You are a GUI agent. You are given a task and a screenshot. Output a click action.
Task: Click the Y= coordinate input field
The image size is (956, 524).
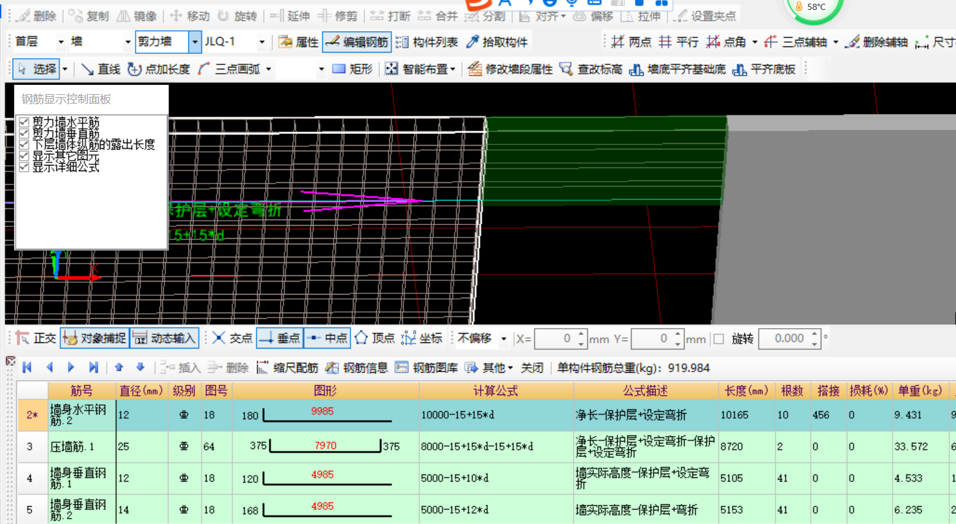(657, 339)
